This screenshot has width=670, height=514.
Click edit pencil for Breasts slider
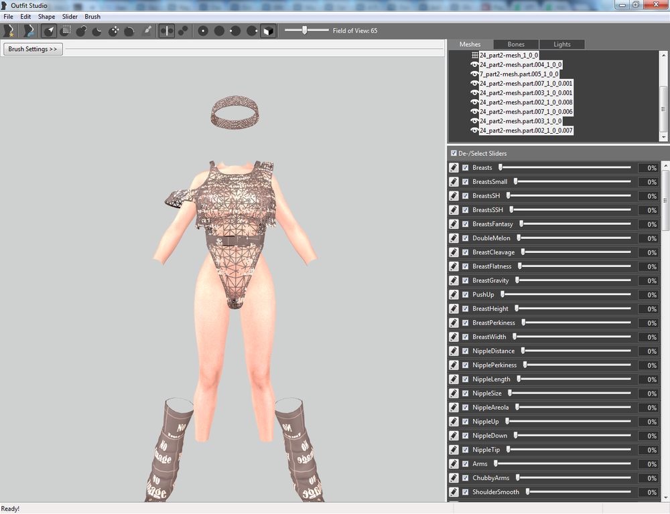(x=454, y=168)
